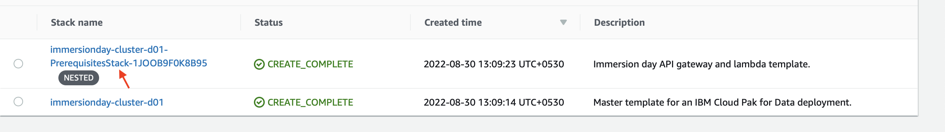945x132 pixels.
Task: Click CREATE_COMPLETE status text of immersionday-cluster-d01 row
Action: pos(310,102)
